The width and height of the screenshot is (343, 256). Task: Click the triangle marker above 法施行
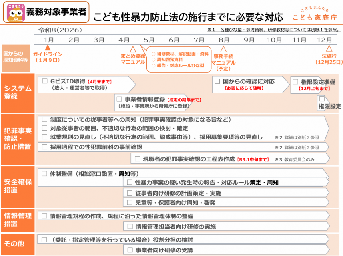coord(329,48)
